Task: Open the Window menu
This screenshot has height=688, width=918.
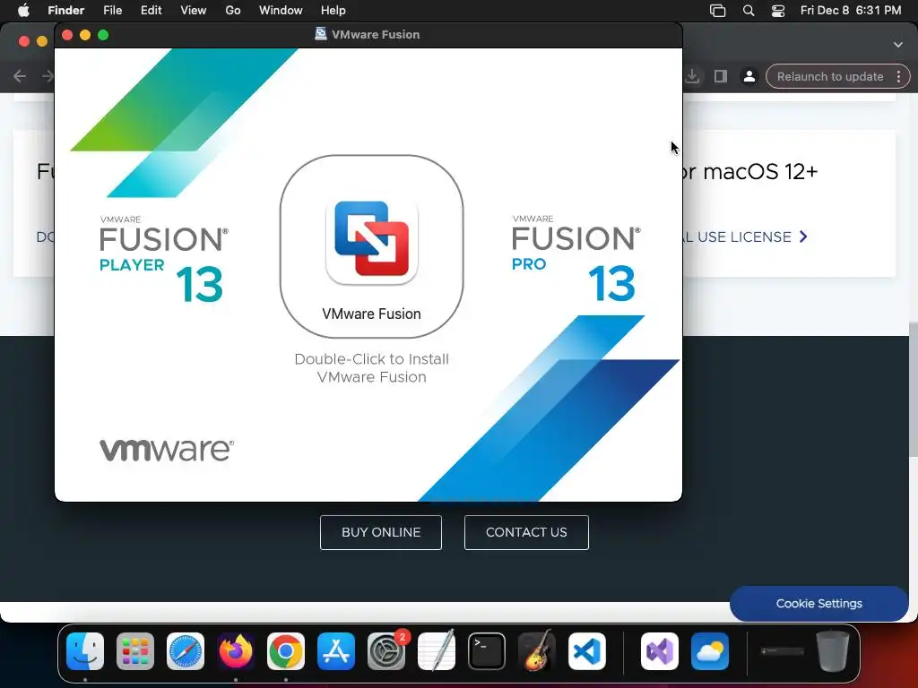Action: click(x=281, y=10)
